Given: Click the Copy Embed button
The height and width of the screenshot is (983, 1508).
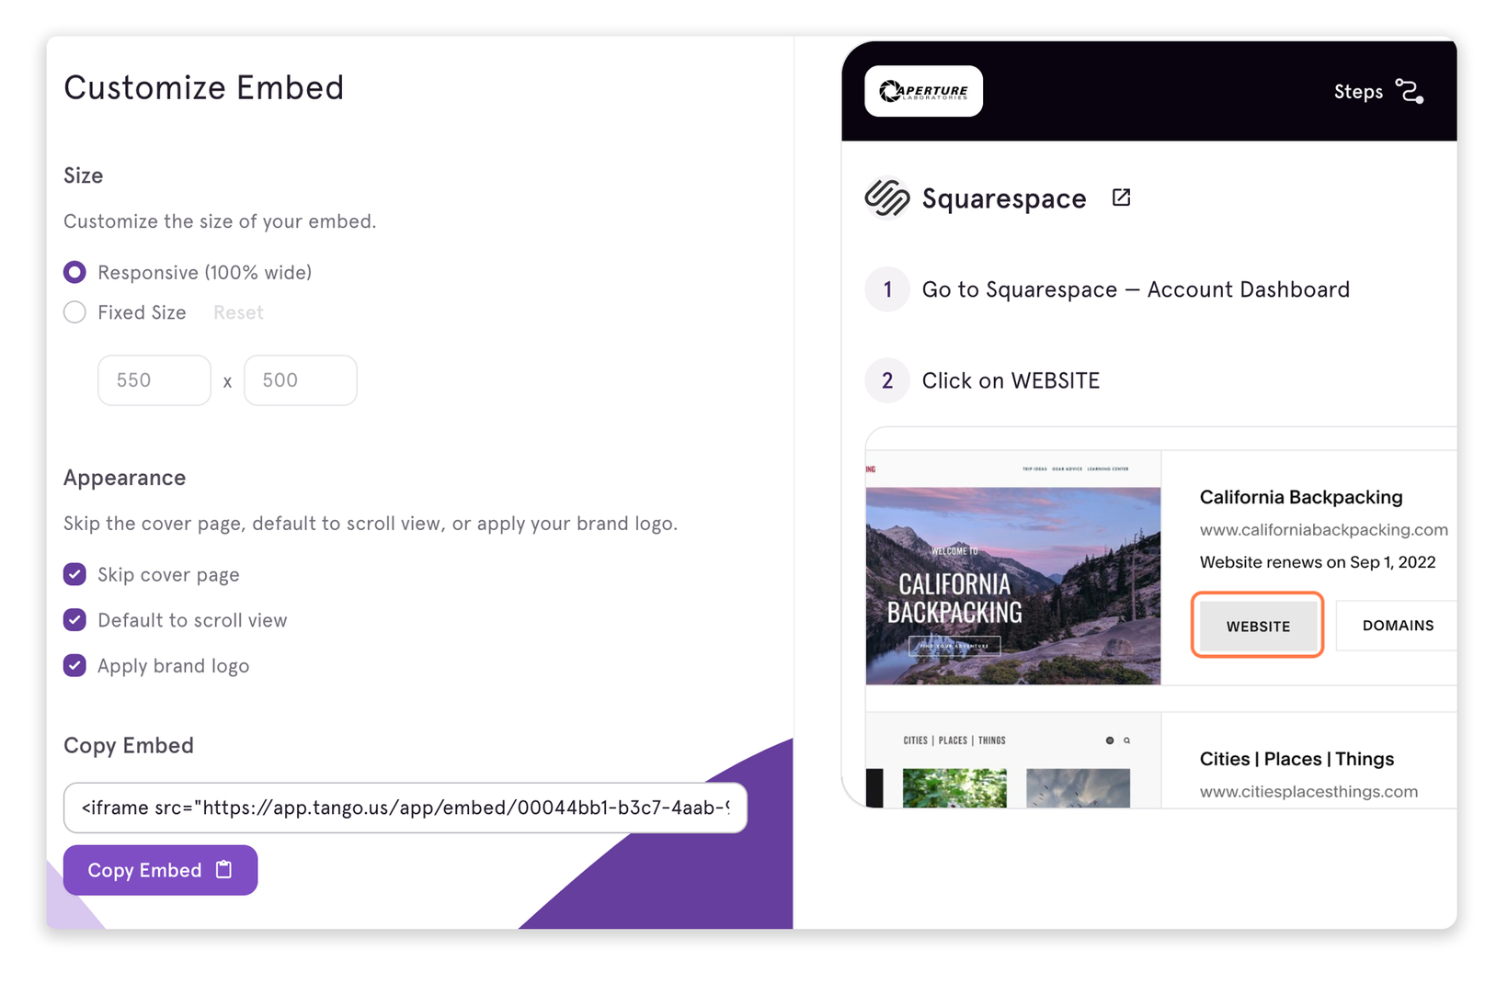Looking at the screenshot, I should (x=160, y=870).
